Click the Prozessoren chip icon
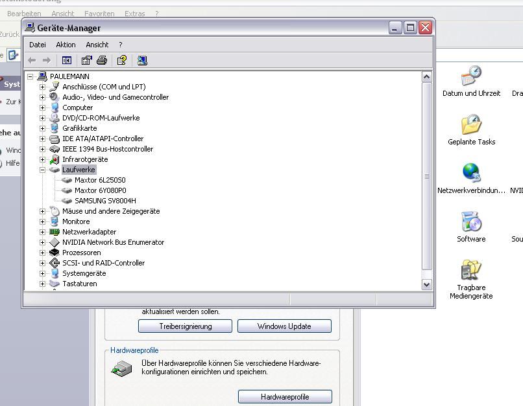 pyautogui.click(x=54, y=253)
